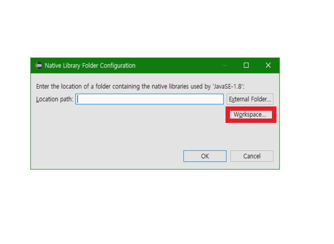
Task: Open the Workspace... folder browser
Action: click(251, 115)
